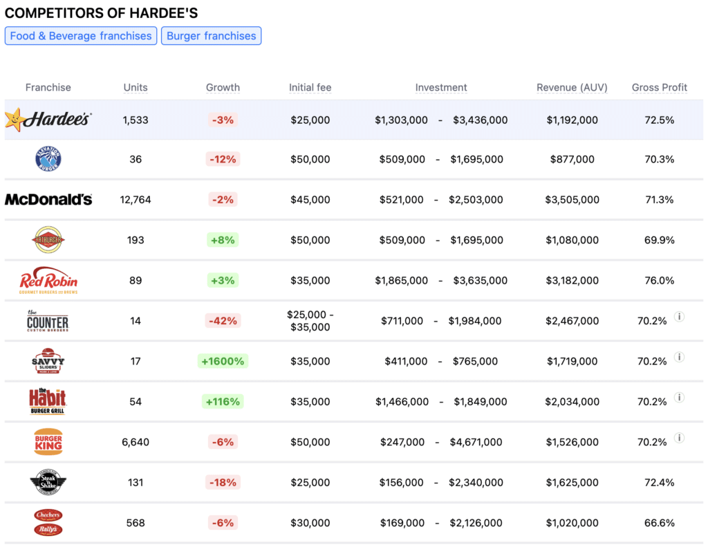Viewport: 708px width, 554px height.
Task: Open The Counter Custom Burgers logo
Action: pyautogui.click(x=48, y=321)
